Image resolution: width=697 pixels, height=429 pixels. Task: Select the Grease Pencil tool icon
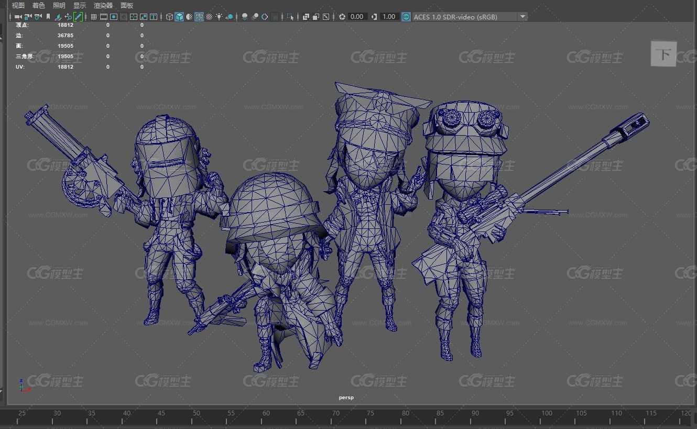pyautogui.click(x=78, y=17)
